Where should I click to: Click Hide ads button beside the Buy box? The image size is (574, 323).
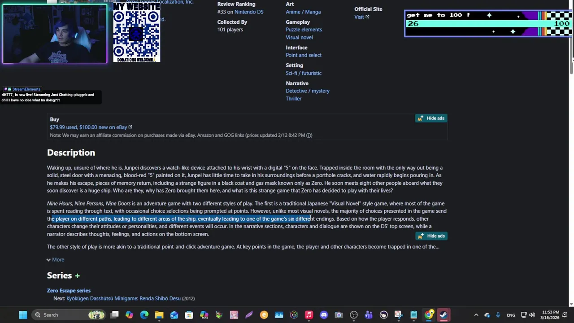[x=430, y=118]
